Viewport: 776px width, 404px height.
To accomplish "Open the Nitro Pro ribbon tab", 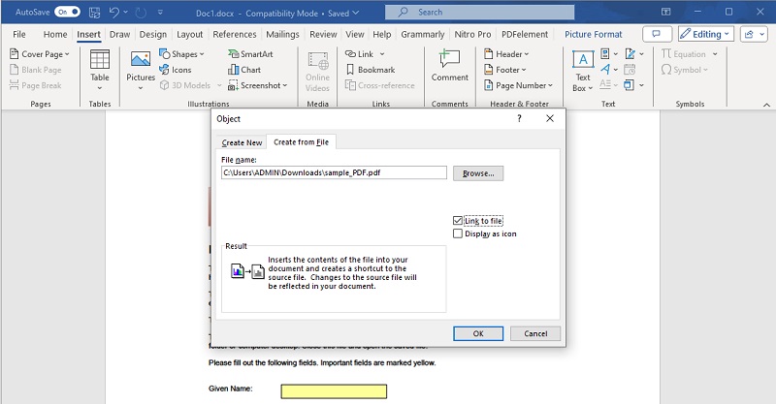I will (472, 34).
